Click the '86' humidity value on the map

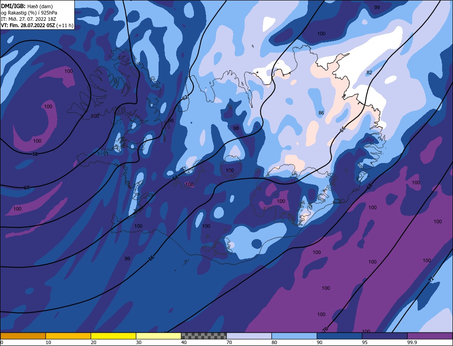point(321,113)
